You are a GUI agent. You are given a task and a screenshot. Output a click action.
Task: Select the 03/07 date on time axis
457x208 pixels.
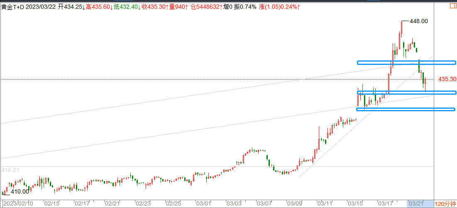point(264,203)
